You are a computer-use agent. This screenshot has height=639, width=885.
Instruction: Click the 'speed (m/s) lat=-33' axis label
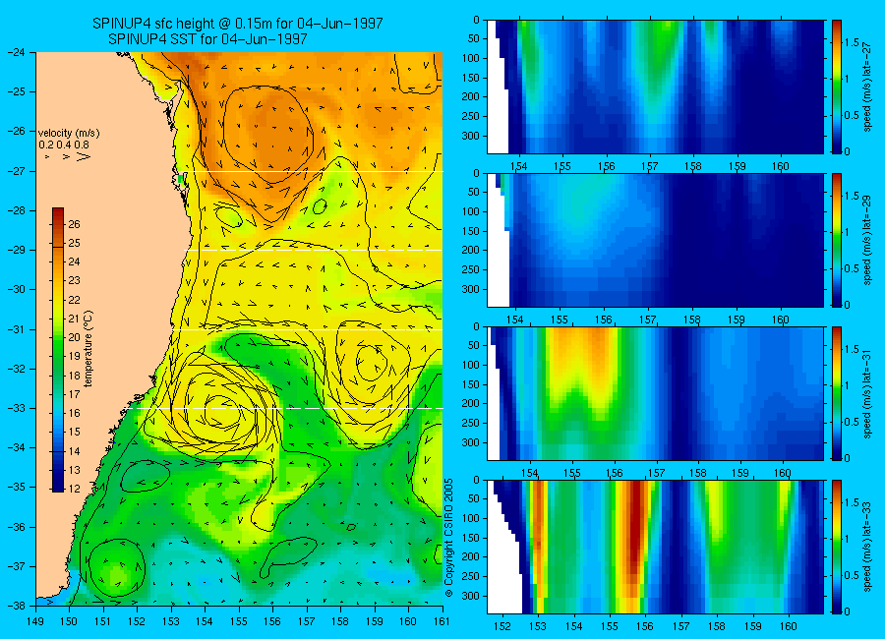click(x=868, y=547)
